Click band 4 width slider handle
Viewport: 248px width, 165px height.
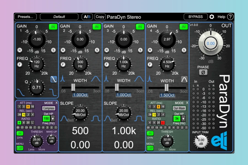(x=166, y=88)
